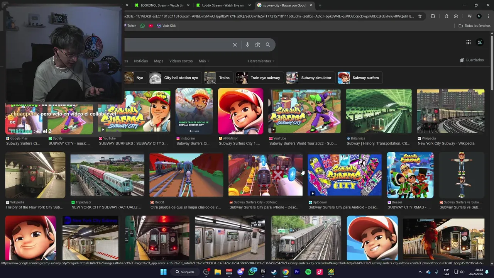Clear the Google search box
Screen dimensions: 494x278
tap(235, 45)
